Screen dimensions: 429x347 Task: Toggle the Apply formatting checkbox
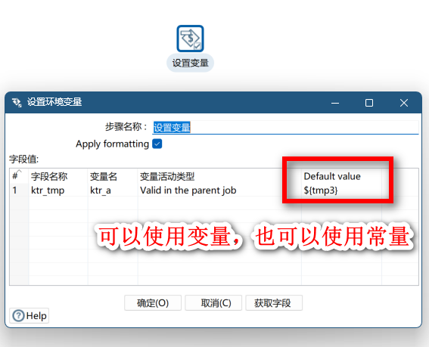157,144
